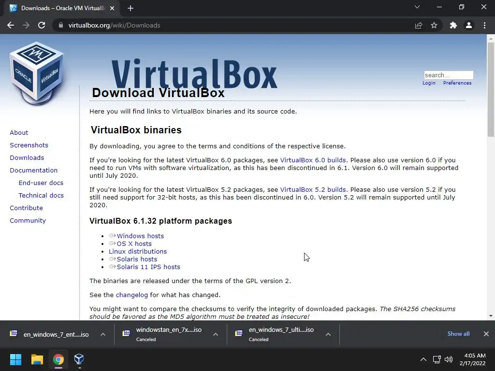495x371 pixels.
Task: Open File Explorer from taskbar
Action: [37, 359]
